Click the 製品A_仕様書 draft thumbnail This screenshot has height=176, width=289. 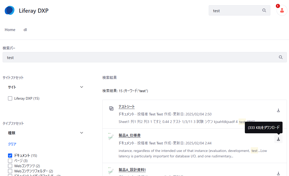111,137
